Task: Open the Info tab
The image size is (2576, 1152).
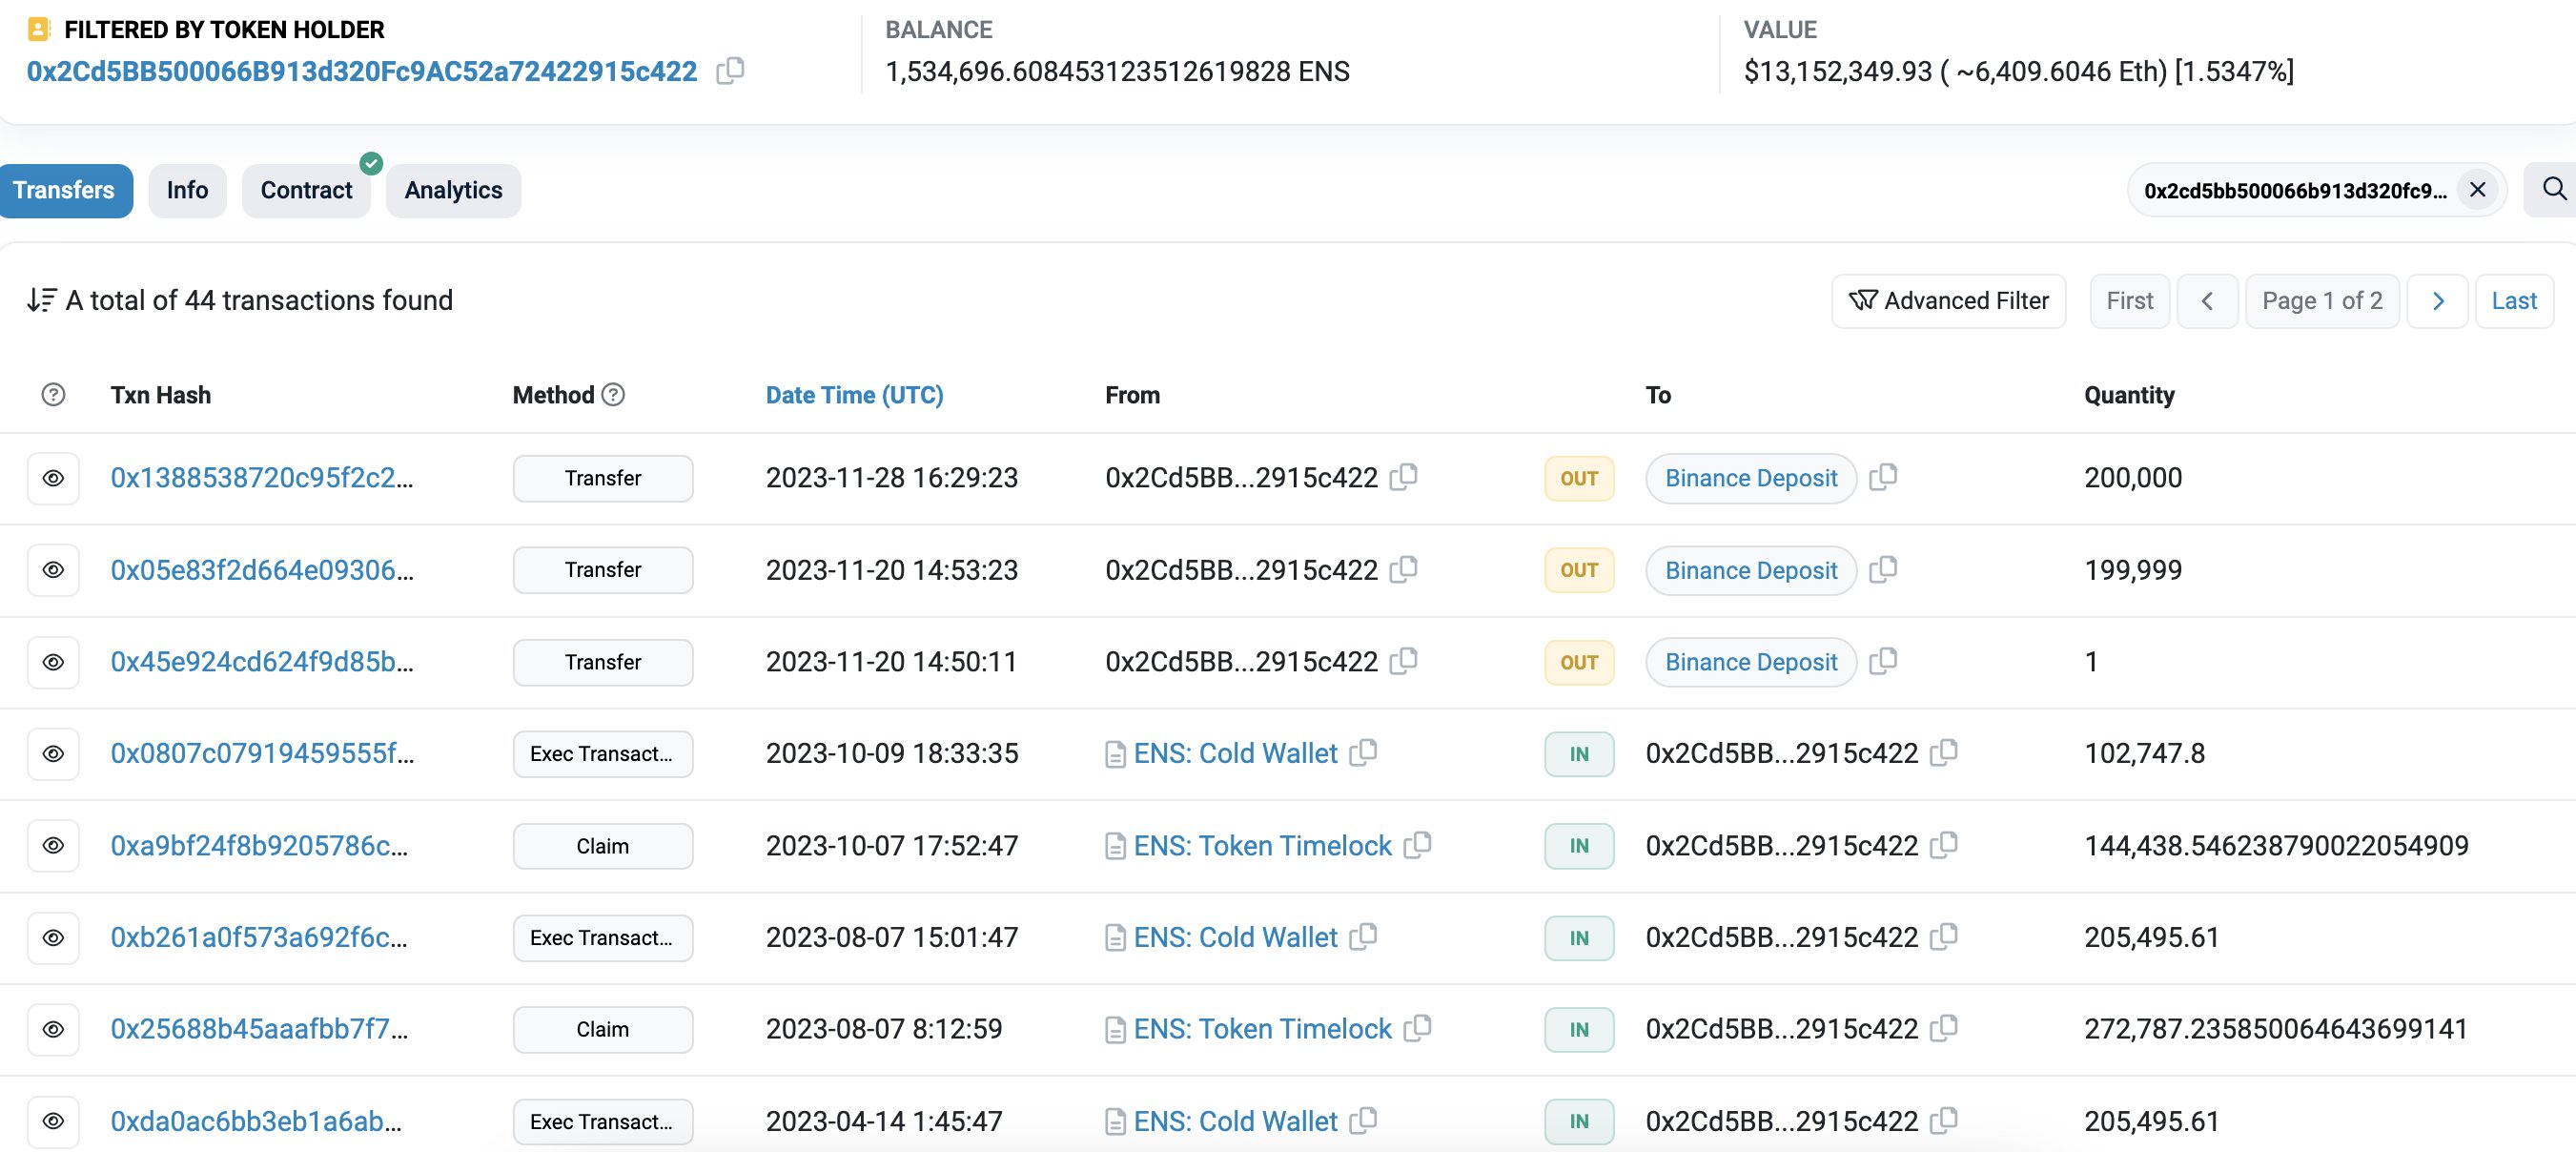Action: point(187,190)
